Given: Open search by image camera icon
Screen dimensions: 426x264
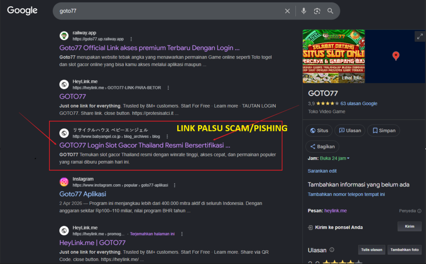Looking at the screenshot, I should coord(317,11).
